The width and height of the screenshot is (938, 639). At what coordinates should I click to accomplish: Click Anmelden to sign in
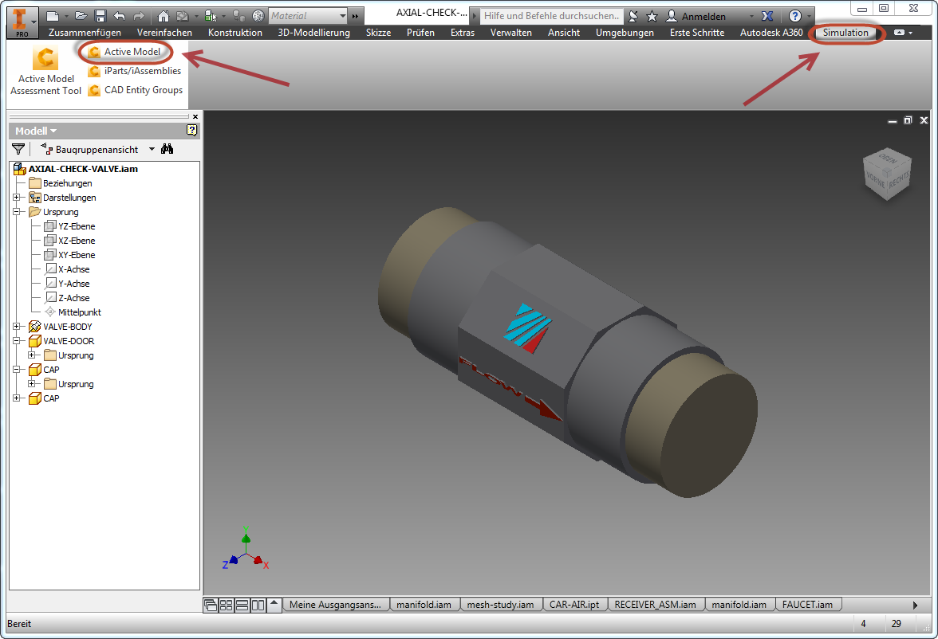point(703,16)
